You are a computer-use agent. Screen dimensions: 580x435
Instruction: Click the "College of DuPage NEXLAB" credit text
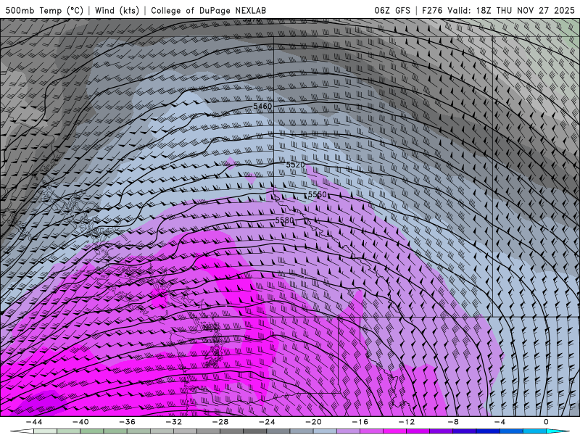click(x=208, y=10)
